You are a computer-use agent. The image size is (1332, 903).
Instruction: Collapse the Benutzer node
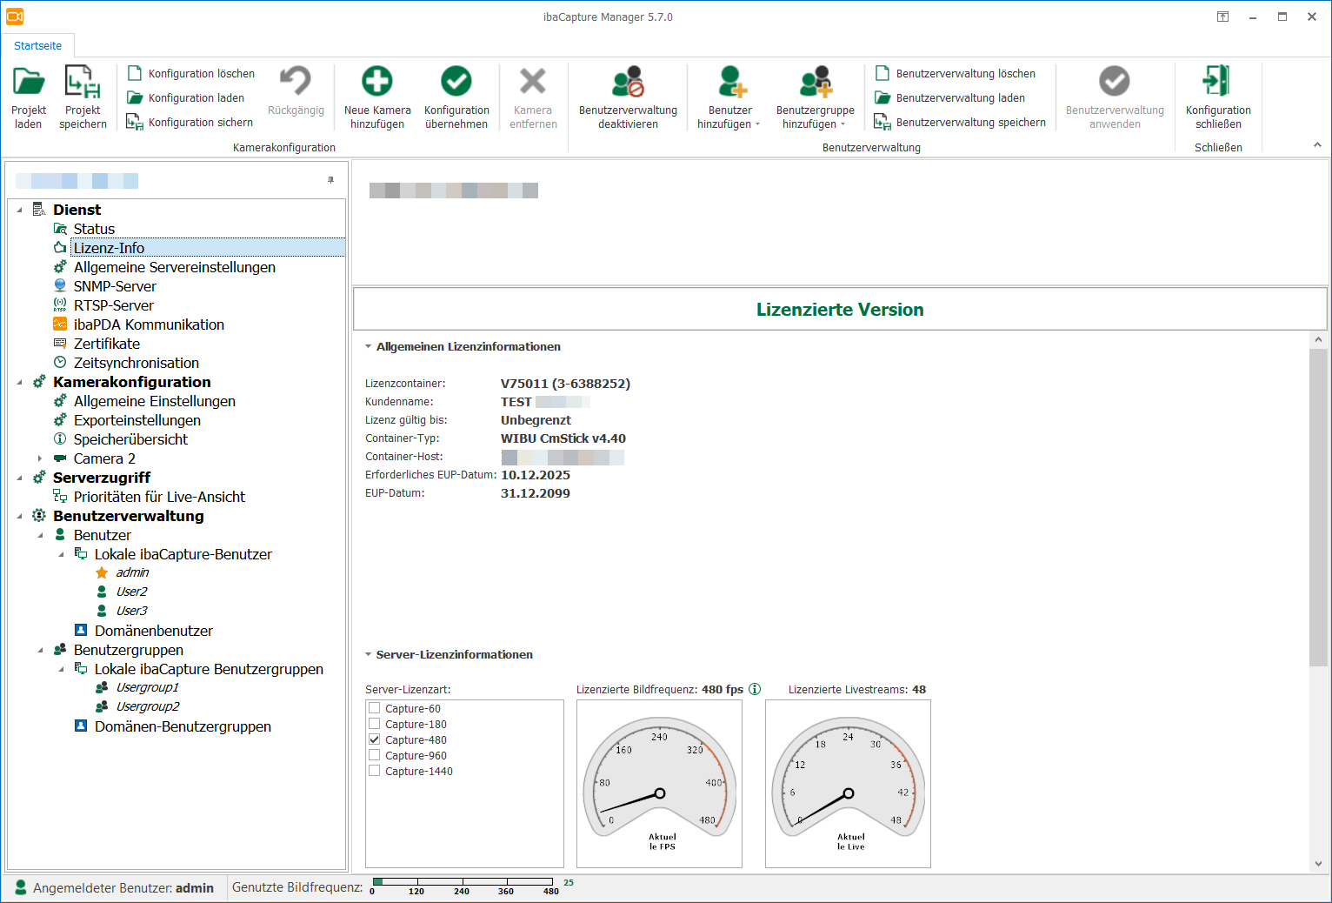pyautogui.click(x=40, y=535)
